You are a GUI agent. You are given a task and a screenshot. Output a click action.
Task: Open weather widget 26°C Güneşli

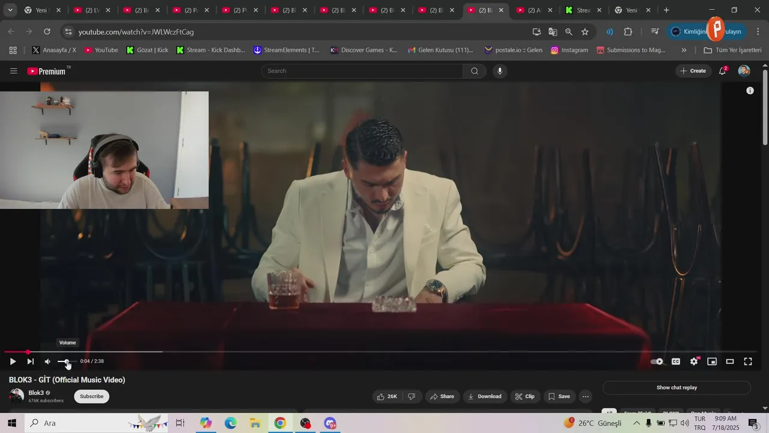point(592,423)
